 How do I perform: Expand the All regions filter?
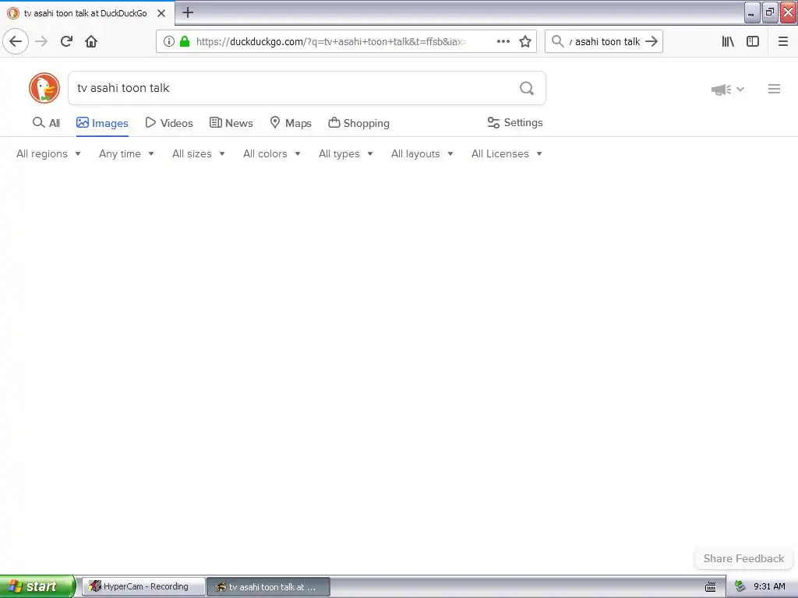(49, 153)
